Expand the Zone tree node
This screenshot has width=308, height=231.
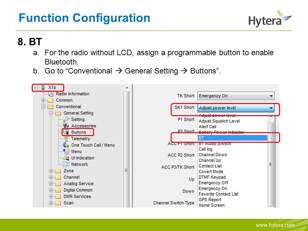(x=51, y=171)
